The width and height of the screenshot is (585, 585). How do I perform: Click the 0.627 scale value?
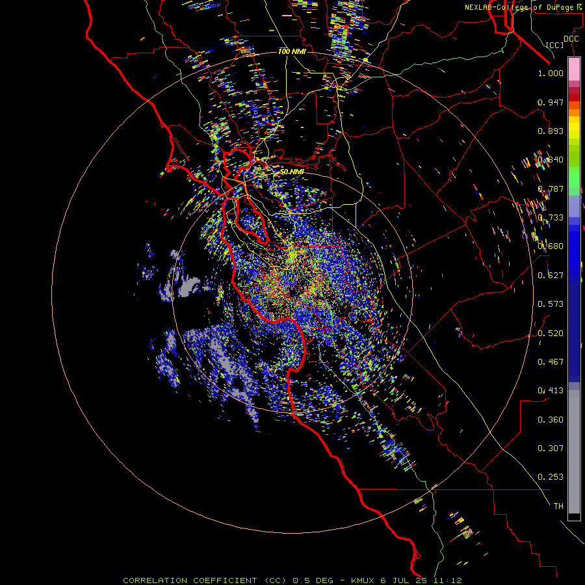(551, 276)
